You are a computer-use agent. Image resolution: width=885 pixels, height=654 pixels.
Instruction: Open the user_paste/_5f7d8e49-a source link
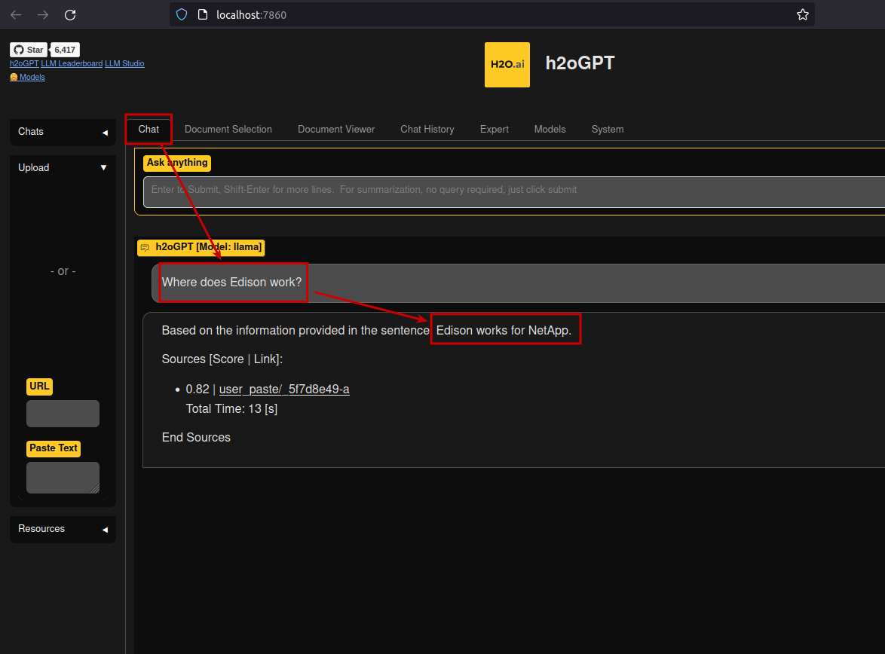tap(284, 390)
